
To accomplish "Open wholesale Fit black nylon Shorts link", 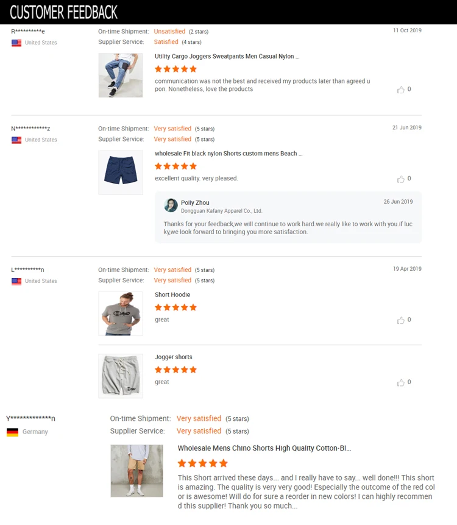I will tap(228, 154).
